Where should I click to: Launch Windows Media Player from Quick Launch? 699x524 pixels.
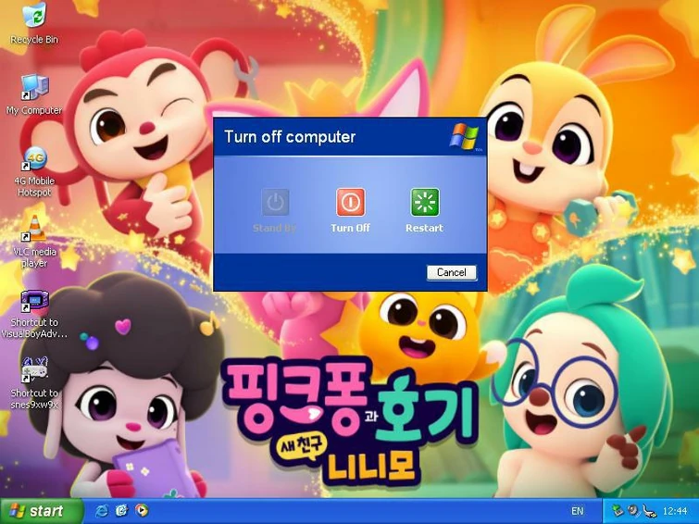[x=142, y=511]
